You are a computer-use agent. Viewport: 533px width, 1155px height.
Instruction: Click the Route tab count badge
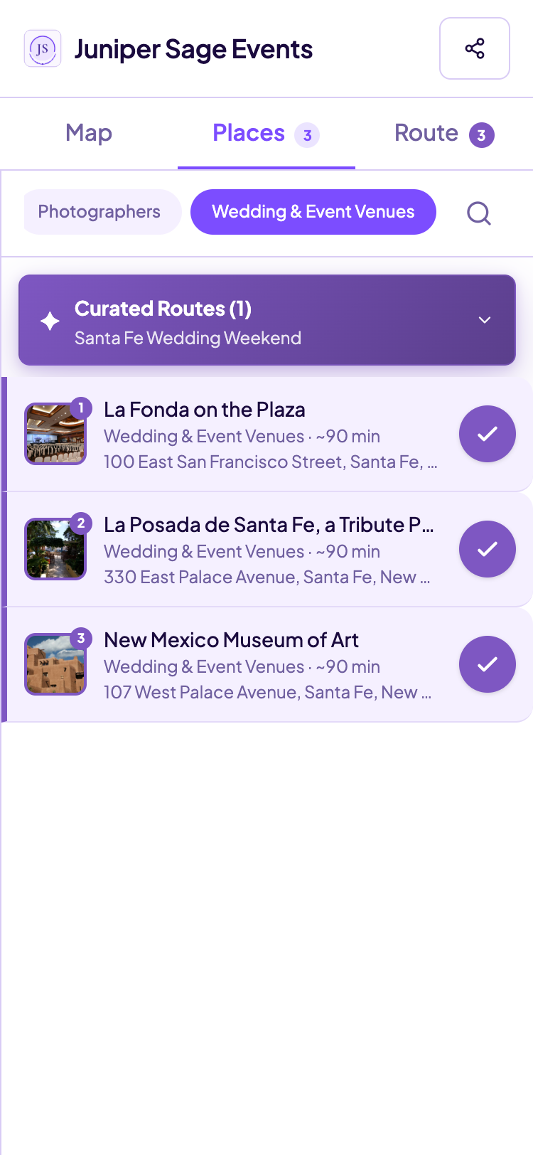[481, 134]
